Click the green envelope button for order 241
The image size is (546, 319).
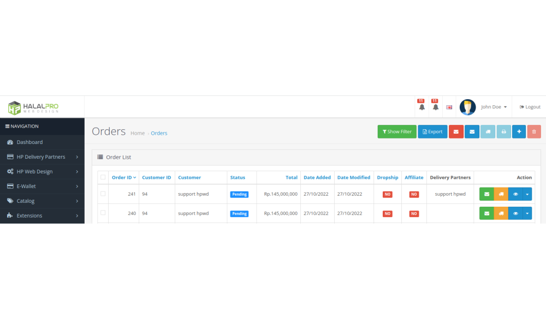(486, 194)
